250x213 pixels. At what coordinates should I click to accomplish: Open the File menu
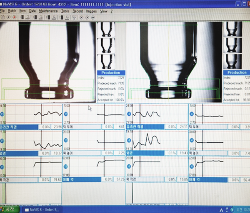pyautogui.click(x=2, y=12)
